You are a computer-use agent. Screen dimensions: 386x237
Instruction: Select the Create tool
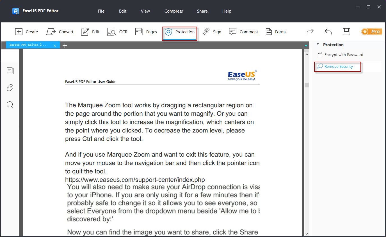click(27, 32)
